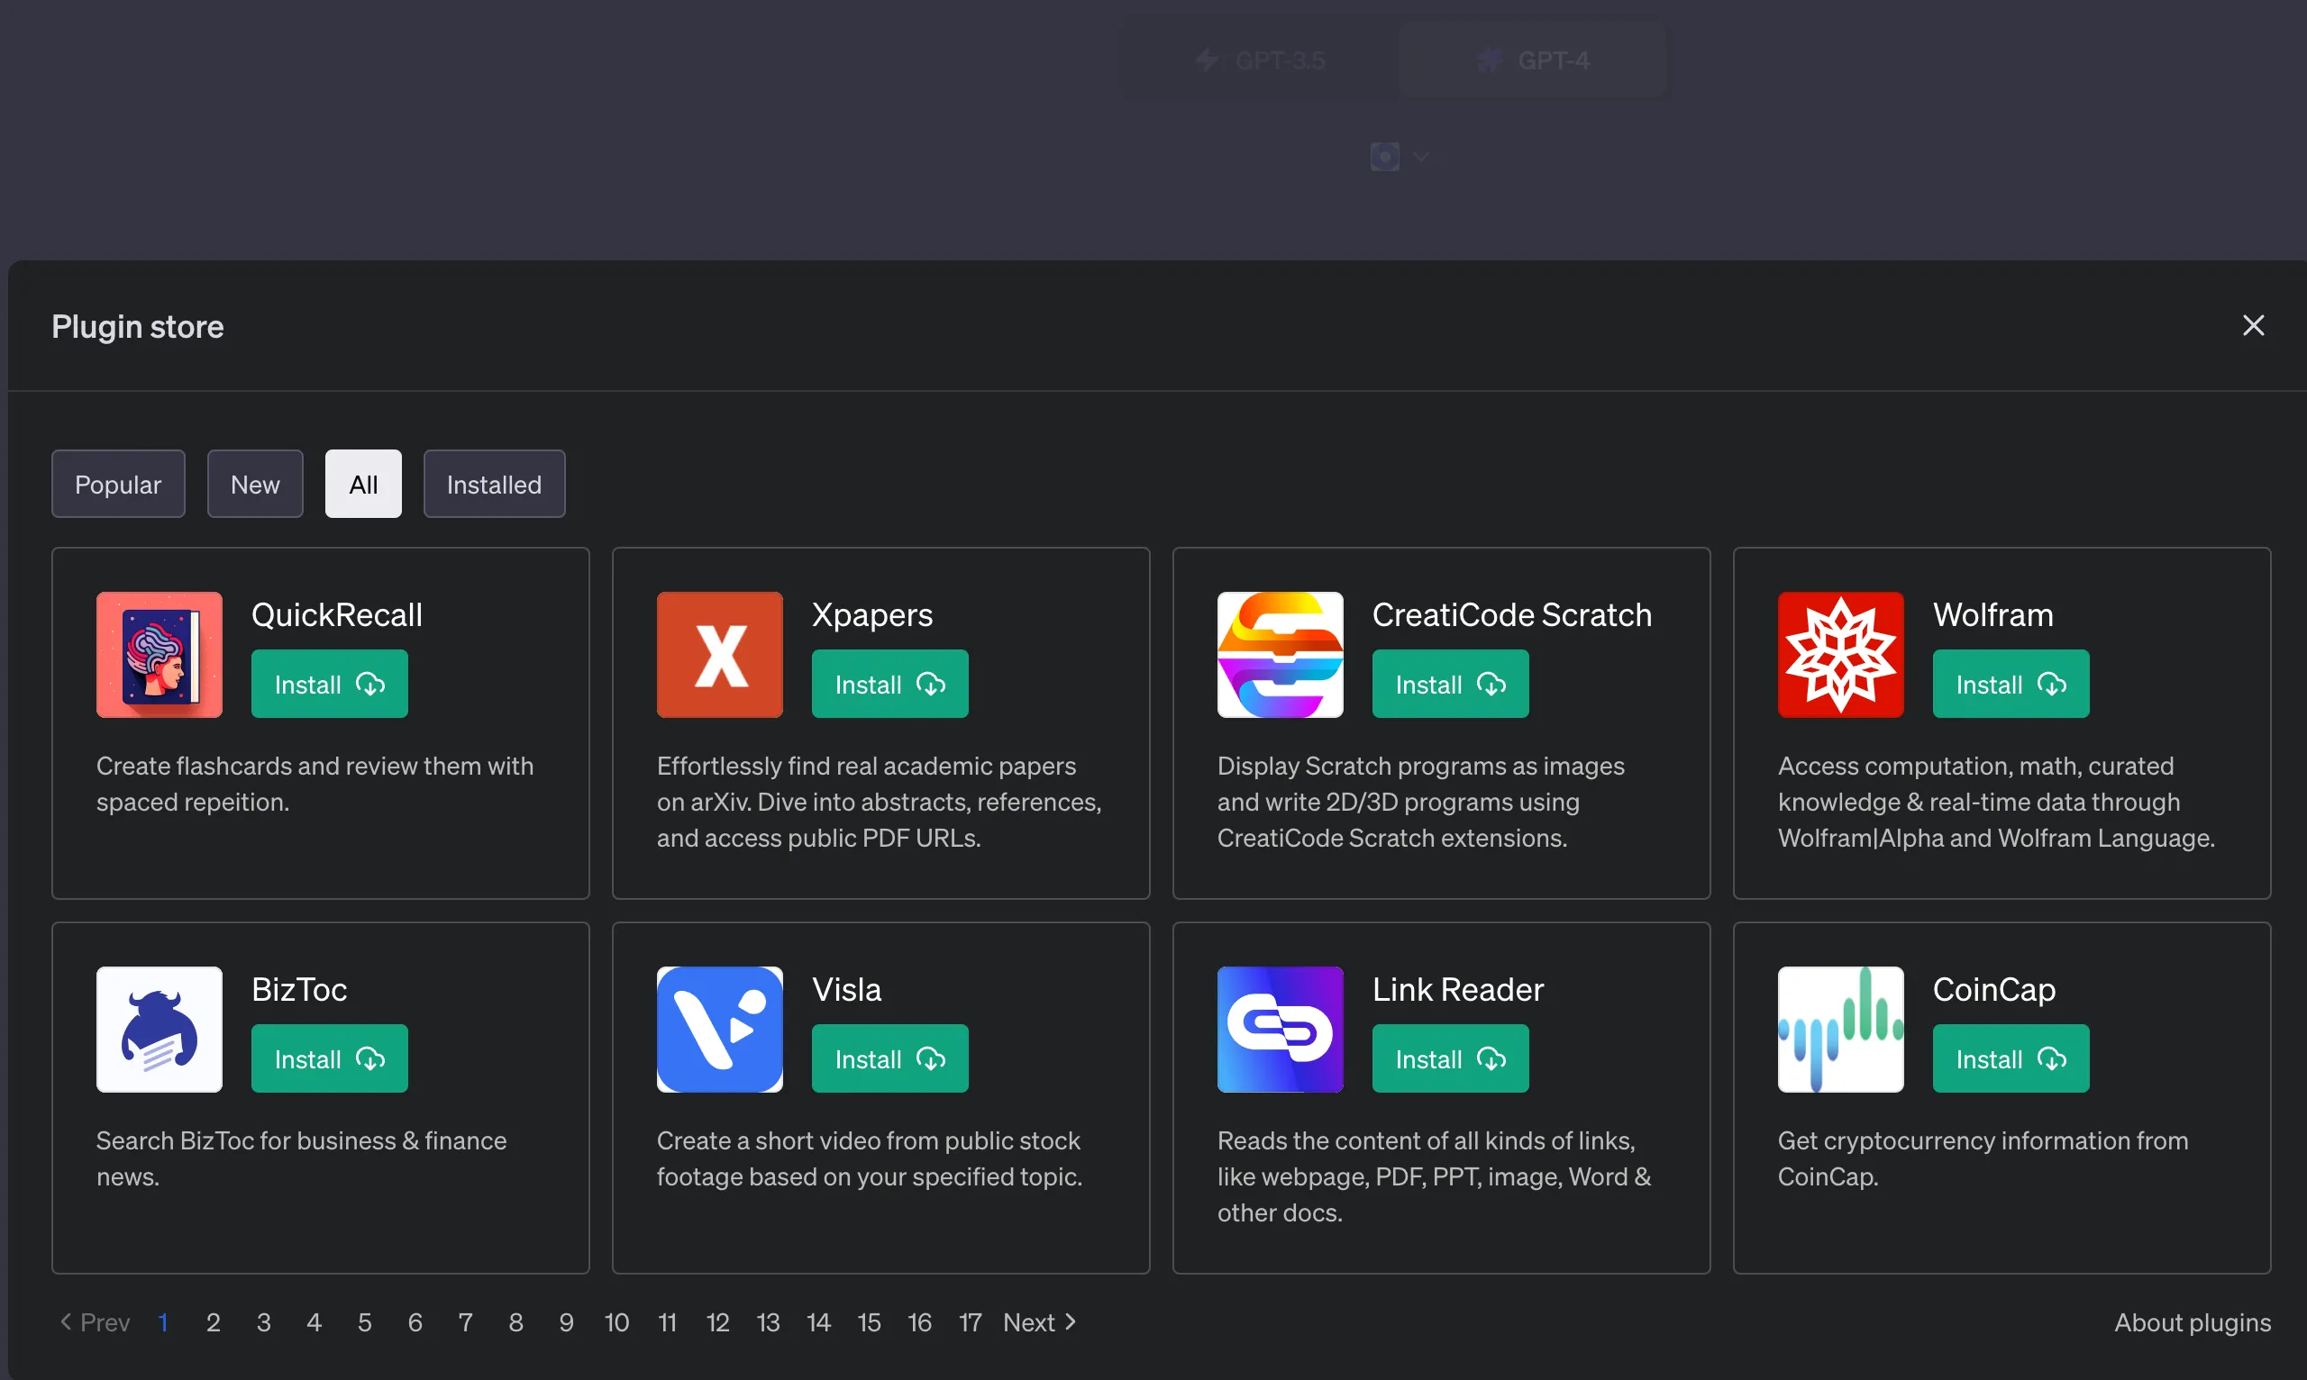This screenshot has height=1380, width=2307.
Task: Click the BizToc plugin logo
Action: 160,1030
